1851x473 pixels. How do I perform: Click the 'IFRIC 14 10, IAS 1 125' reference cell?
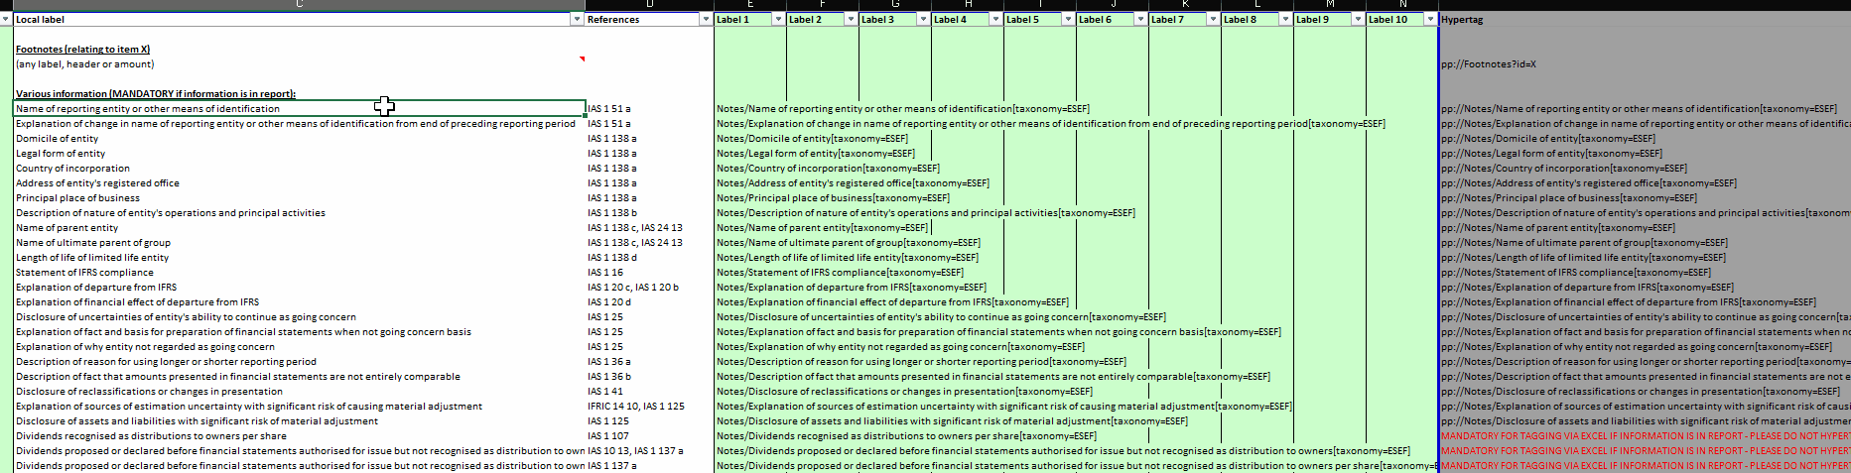(635, 407)
